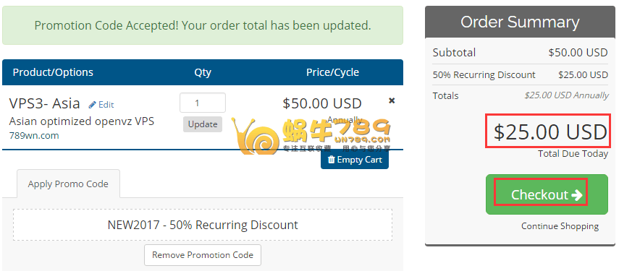Click the green Checkout arrow button

pos(547,194)
